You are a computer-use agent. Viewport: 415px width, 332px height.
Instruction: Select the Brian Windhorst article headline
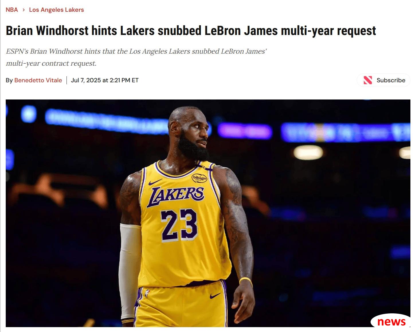click(191, 31)
